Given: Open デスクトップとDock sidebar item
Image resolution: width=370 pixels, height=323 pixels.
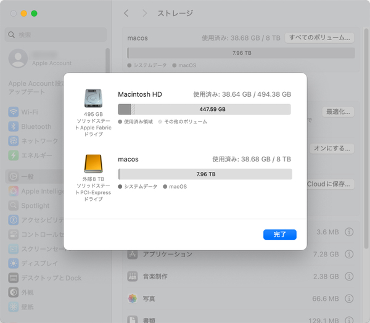Looking at the screenshot, I should click(x=45, y=278).
